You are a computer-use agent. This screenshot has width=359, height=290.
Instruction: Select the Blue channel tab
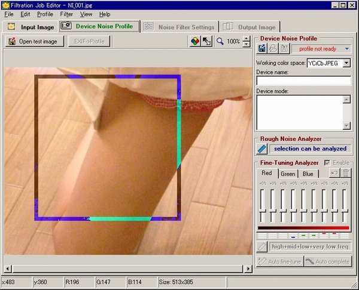tap(308, 174)
